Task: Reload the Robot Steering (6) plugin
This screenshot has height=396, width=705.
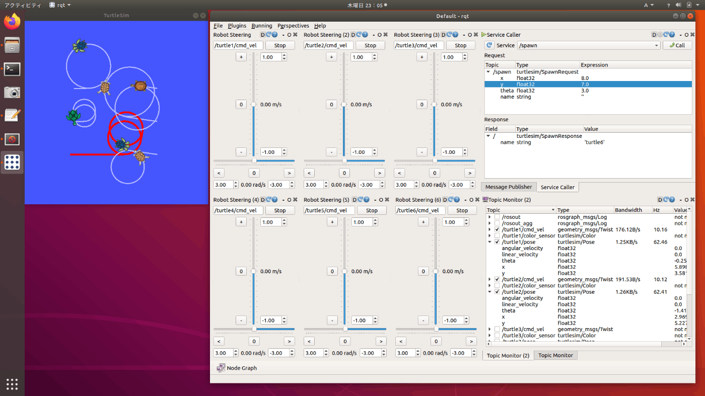Action: coord(451,200)
